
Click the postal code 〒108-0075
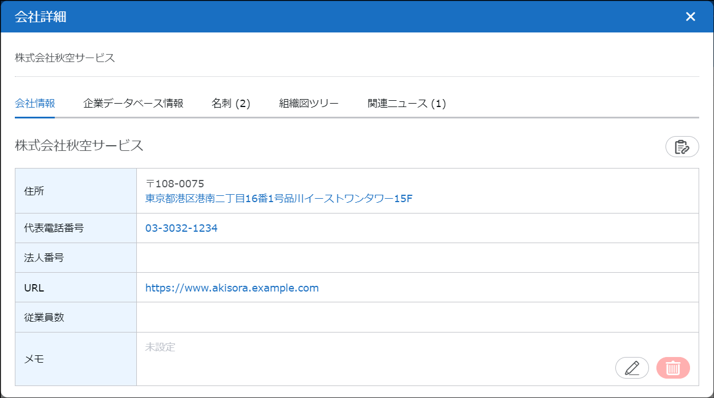point(175,184)
